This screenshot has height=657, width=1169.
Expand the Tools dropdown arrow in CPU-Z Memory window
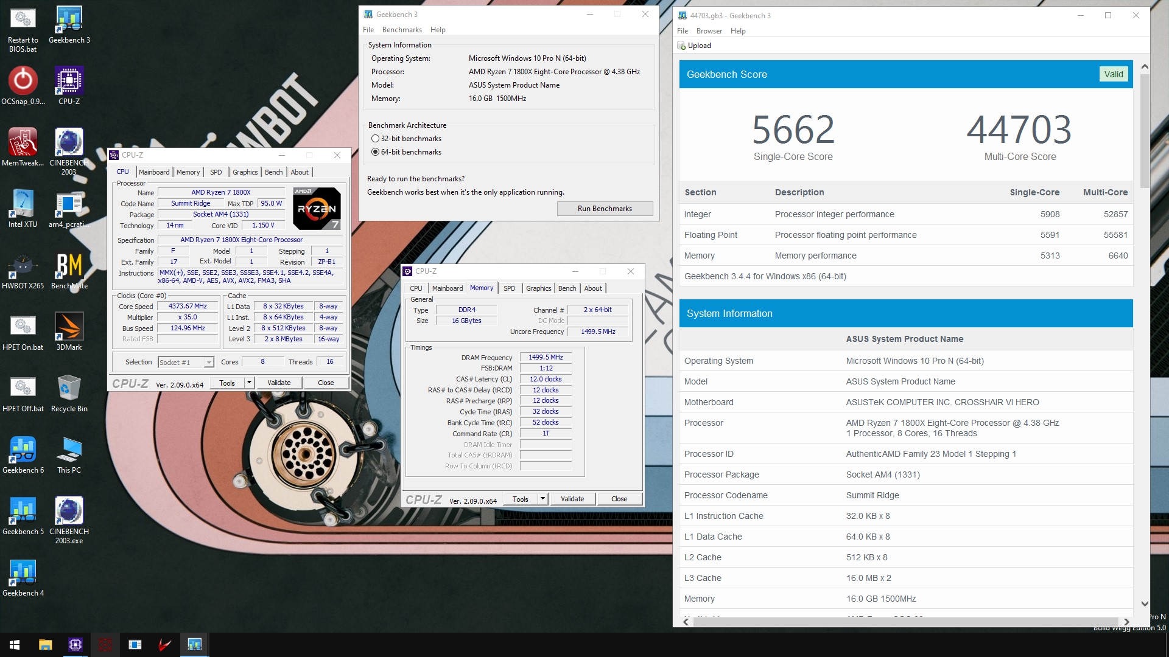tap(542, 499)
